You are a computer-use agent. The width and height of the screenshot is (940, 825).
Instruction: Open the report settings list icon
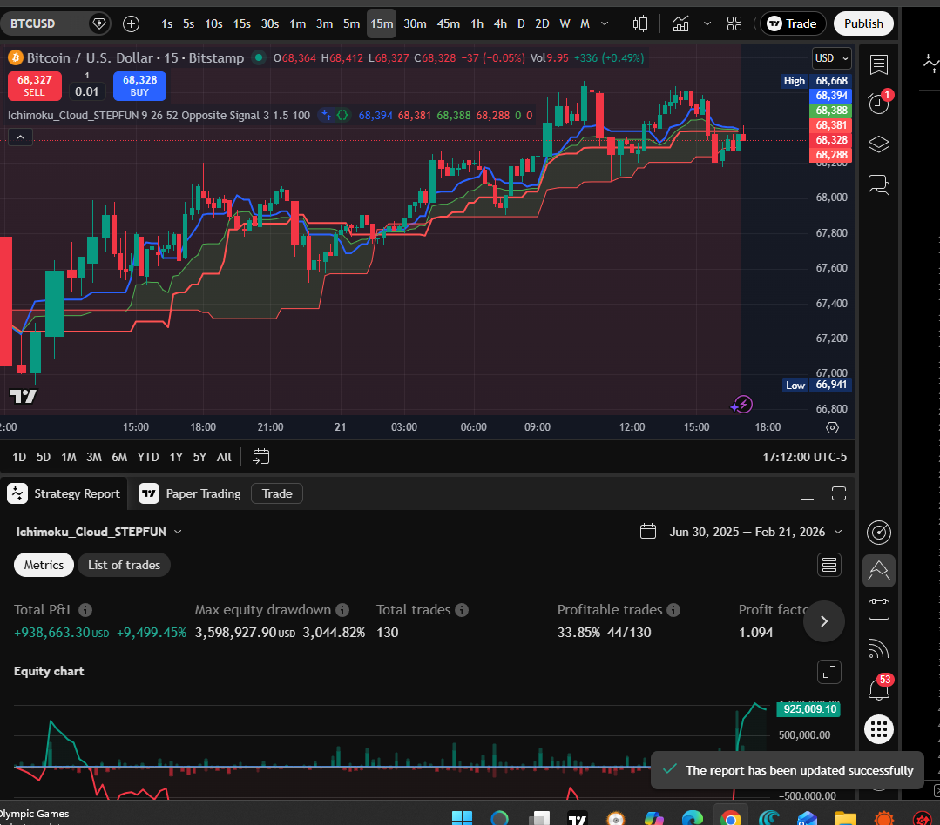[x=829, y=565]
